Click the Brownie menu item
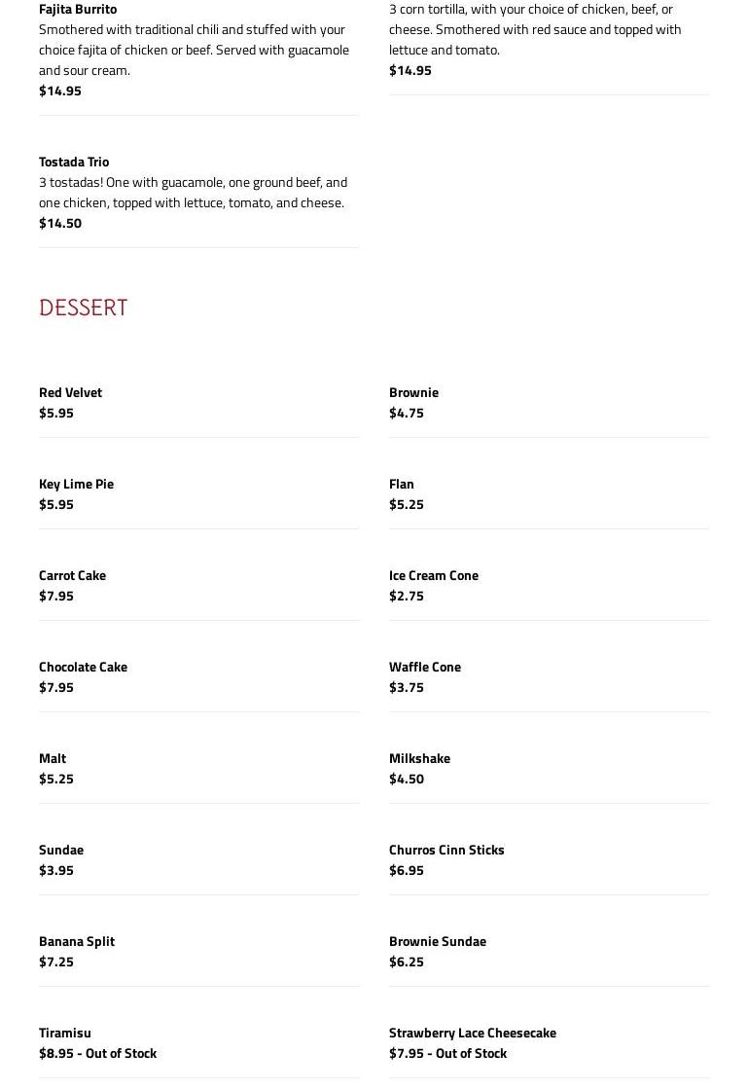 [x=413, y=392]
